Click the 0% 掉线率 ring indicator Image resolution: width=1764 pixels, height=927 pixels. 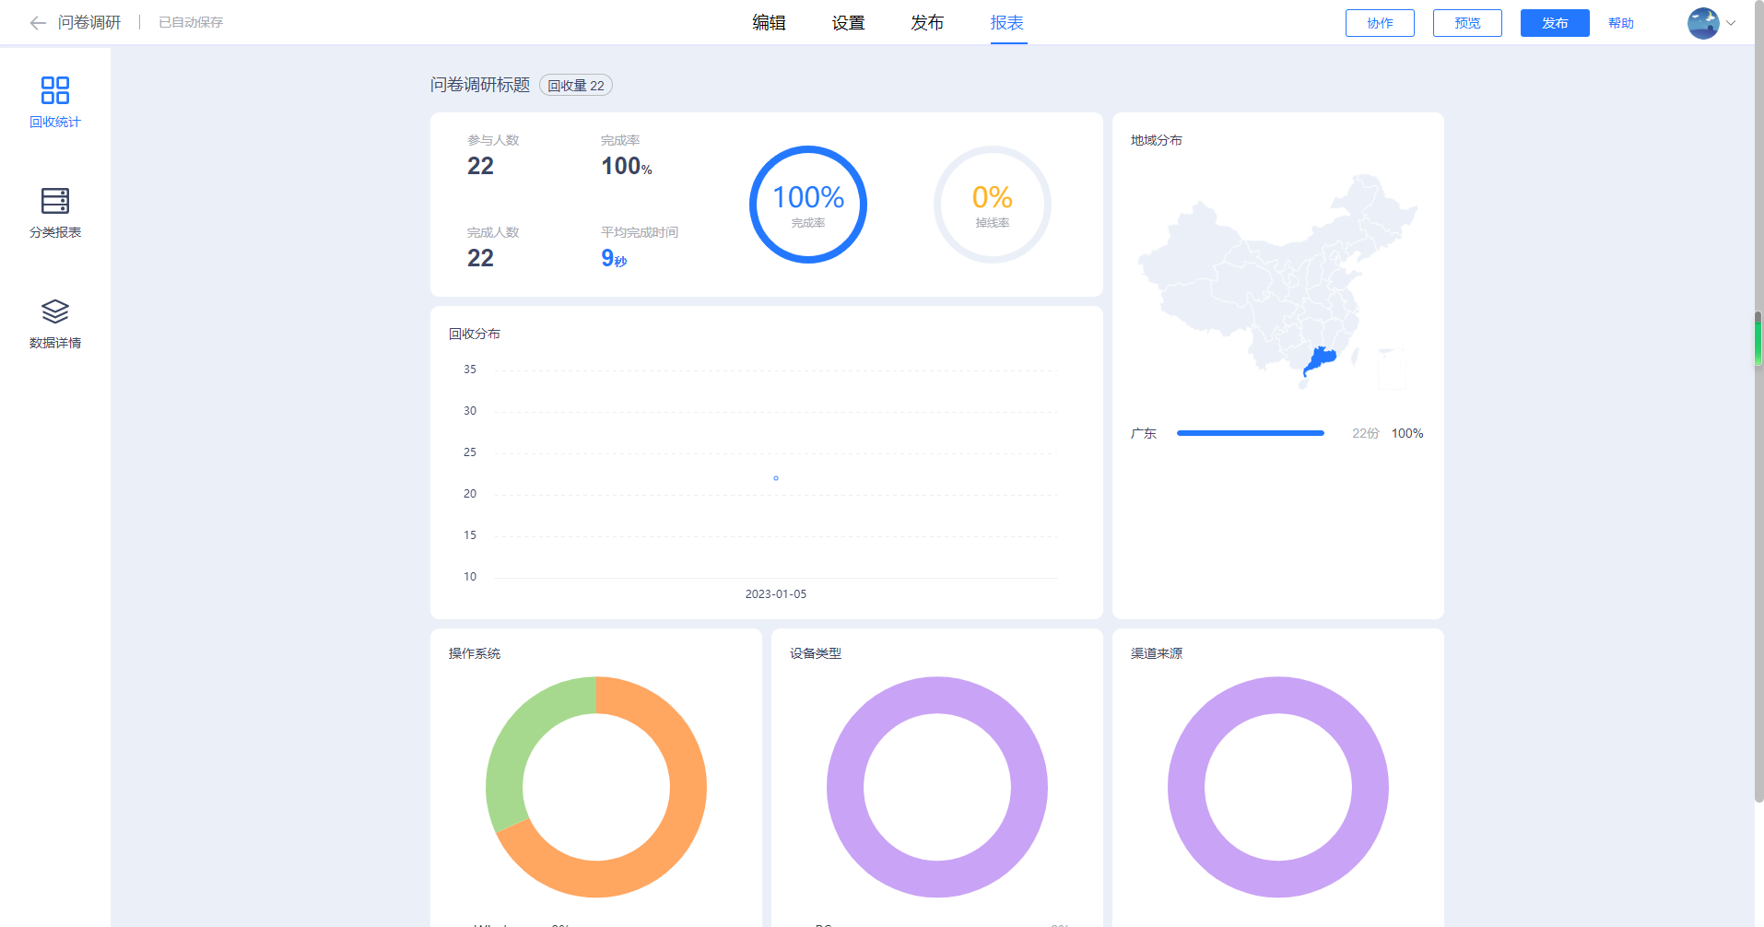pyautogui.click(x=993, y=205)
